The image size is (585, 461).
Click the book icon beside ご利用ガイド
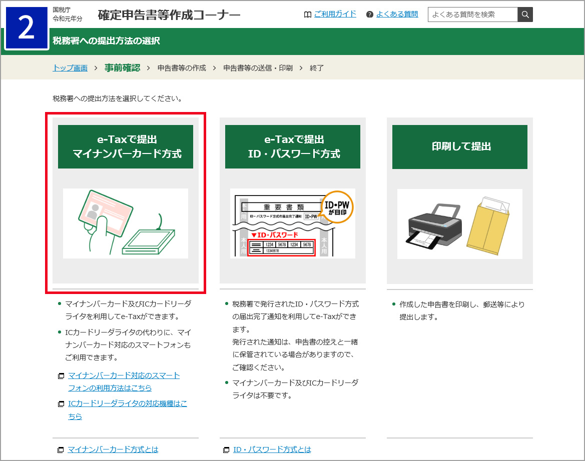click(307, 14)
